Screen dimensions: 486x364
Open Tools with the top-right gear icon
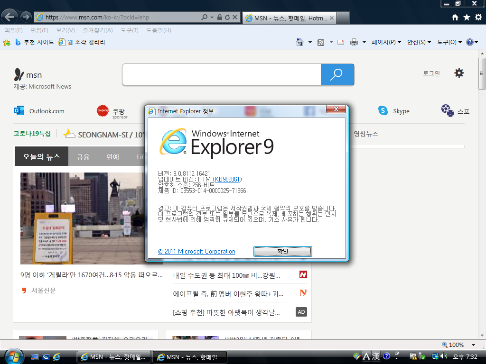478,18
